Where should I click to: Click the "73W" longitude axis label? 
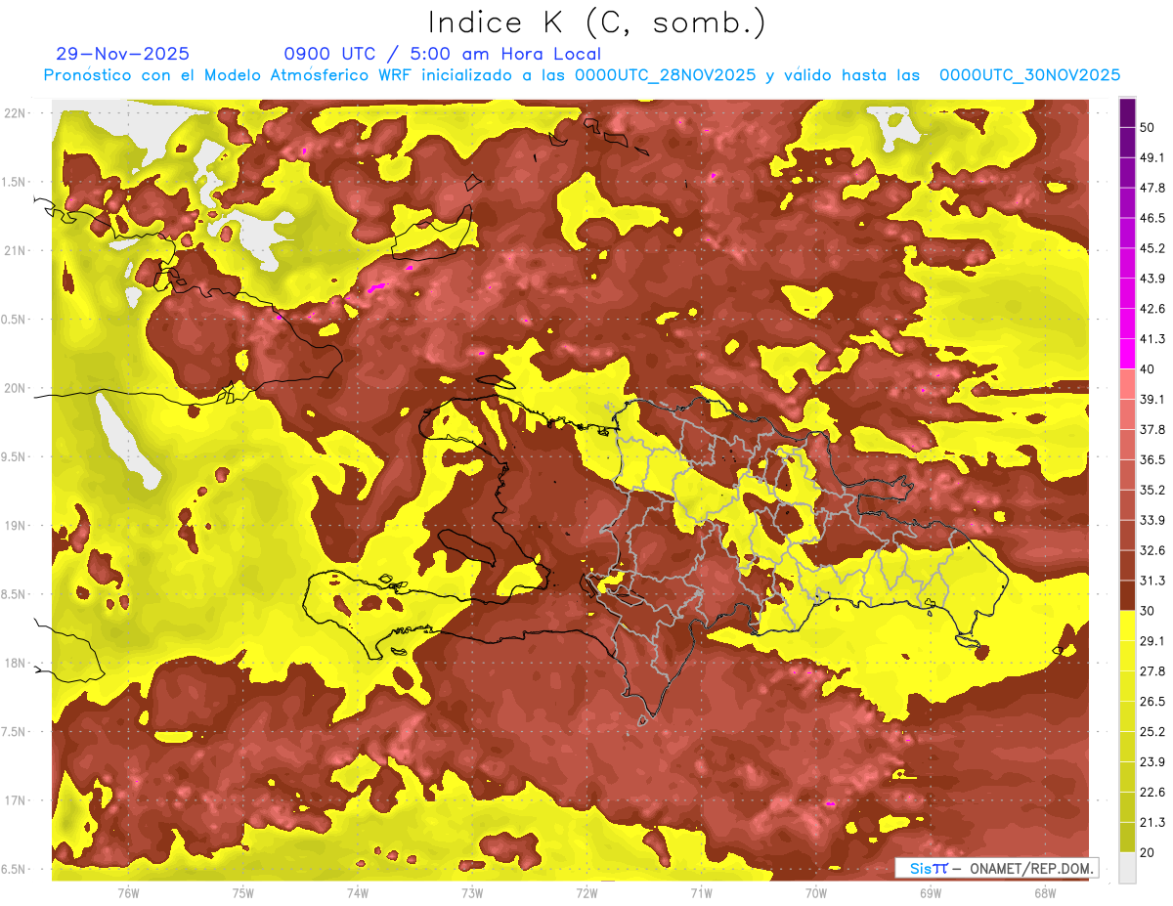click(x=472, y=893)
